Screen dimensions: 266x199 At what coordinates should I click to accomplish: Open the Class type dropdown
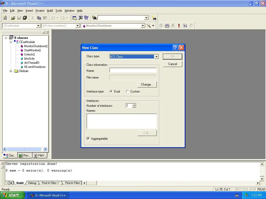156,57
